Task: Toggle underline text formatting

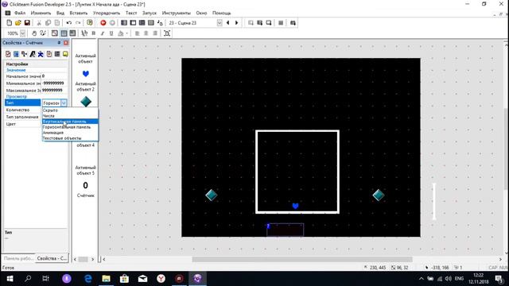Action: pos(111,33)
